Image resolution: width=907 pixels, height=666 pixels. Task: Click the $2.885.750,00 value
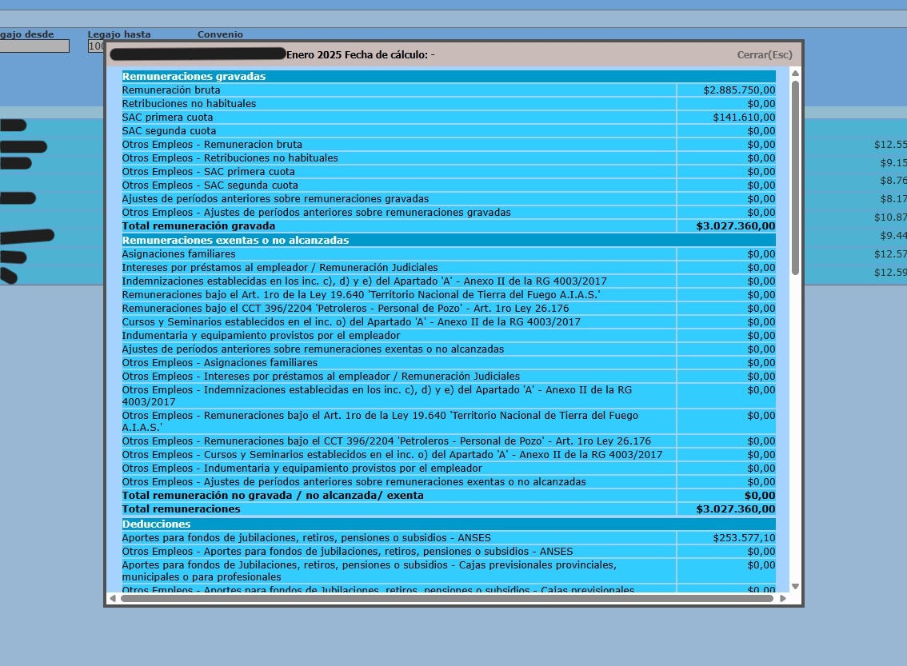tap(739, 90)
